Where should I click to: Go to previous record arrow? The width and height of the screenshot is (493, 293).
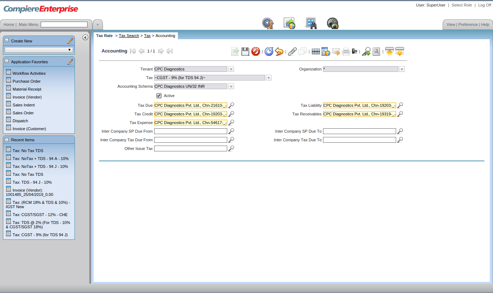[x=142, y=51]
